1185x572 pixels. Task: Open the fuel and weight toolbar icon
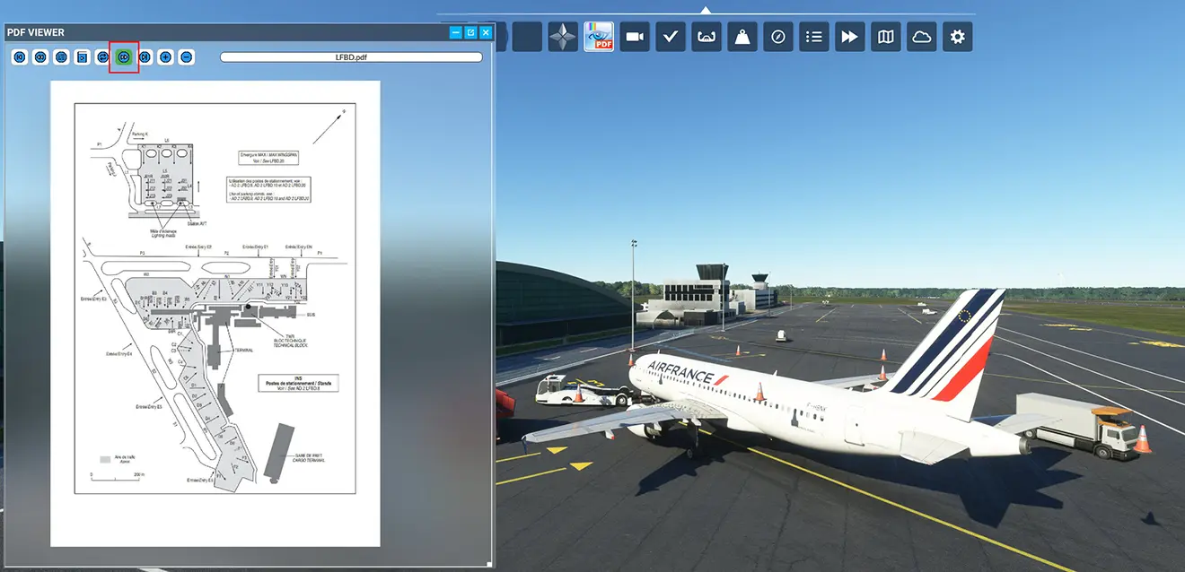pyautogui.click(x=742, y=37)
